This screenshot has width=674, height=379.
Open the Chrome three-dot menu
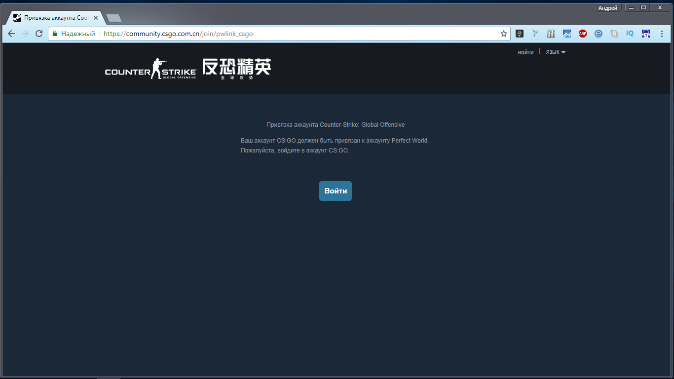pos(662,34)
